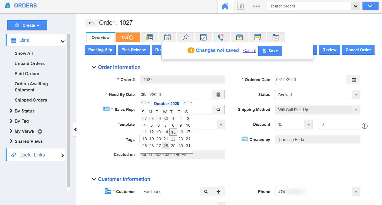The height and width of the screenshot is (205, 382).
Task: Click the Pick Release button
Action: click(134, 50)
